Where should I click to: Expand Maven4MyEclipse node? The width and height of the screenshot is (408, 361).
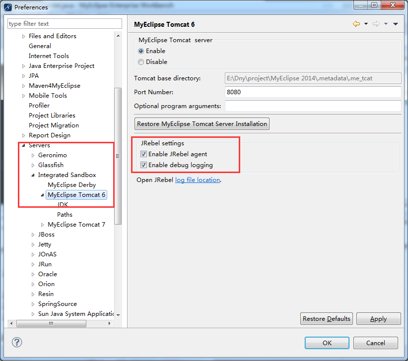coord(23,86)
